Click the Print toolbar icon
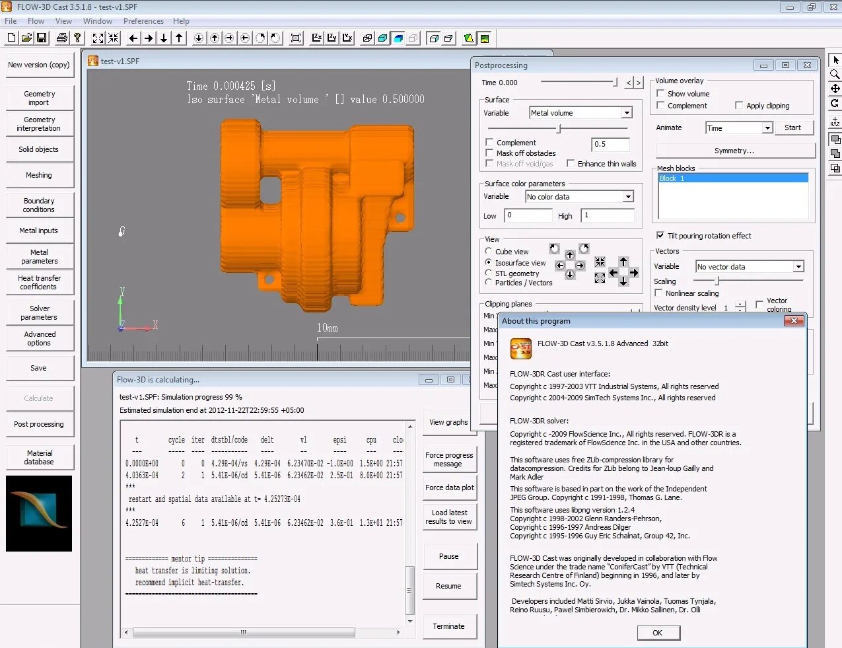The height and width of the screenshot is (648, 842). [62, 38]
